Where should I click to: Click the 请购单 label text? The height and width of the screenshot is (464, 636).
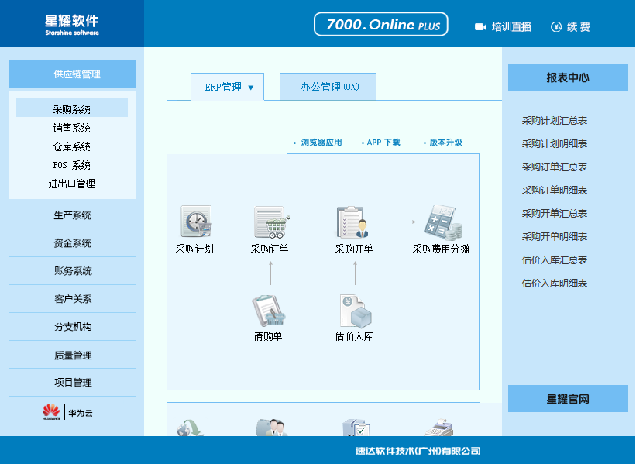click(x=268, y=336)
